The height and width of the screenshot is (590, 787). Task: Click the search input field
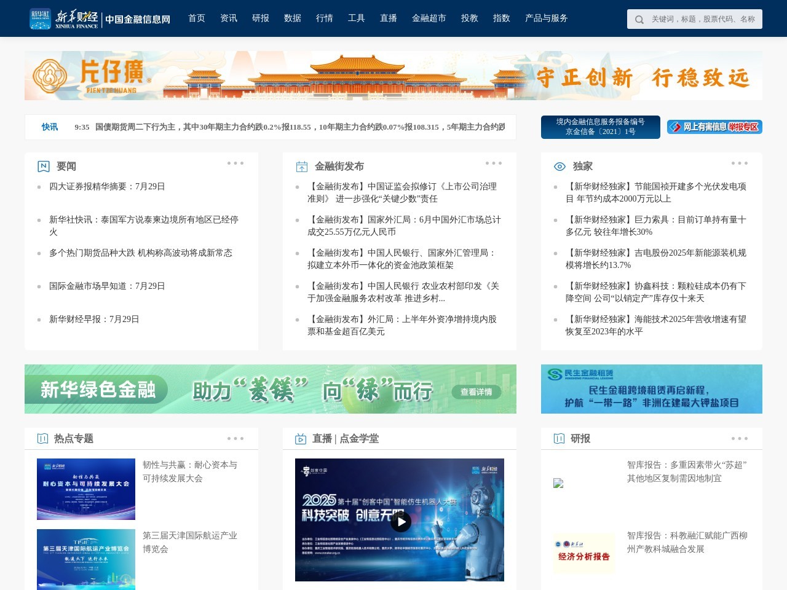(701, 19)
